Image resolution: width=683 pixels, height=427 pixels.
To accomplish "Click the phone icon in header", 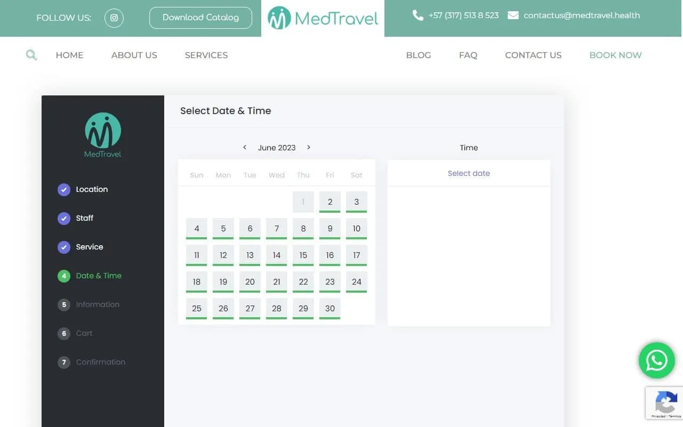I will click(418, 15).
